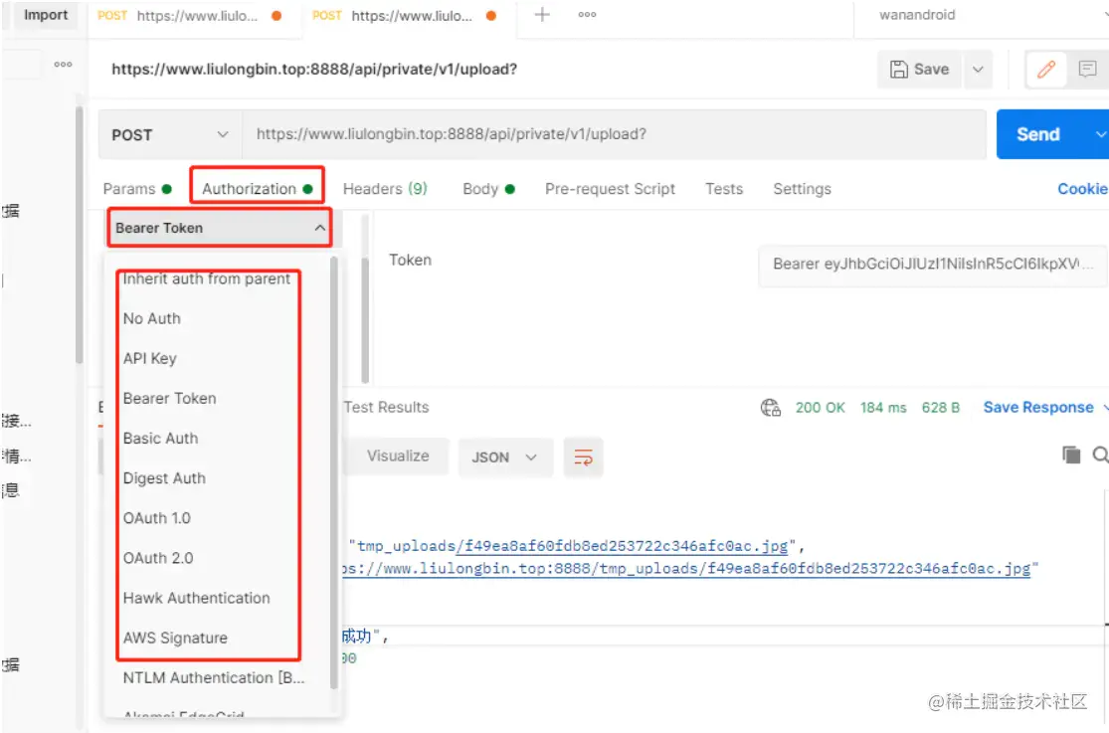Open the Tests tab

723,189
